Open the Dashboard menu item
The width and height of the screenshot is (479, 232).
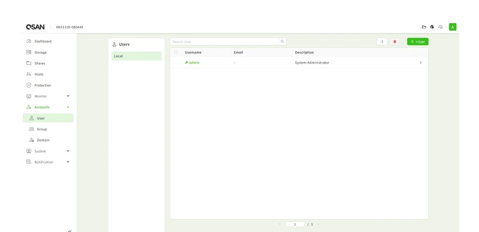pos(48,41)
